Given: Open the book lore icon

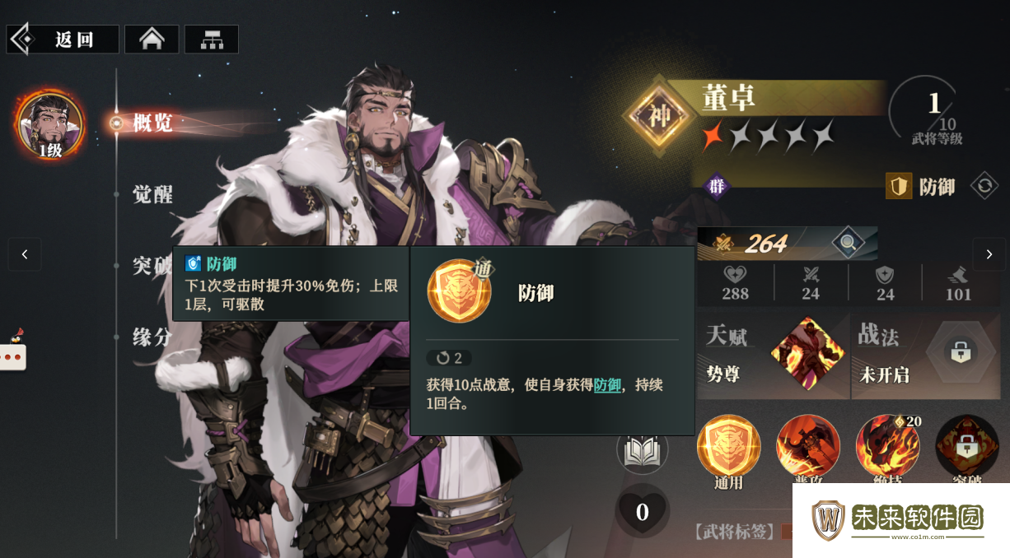Looking at the screenshot, I should (642, 450).
